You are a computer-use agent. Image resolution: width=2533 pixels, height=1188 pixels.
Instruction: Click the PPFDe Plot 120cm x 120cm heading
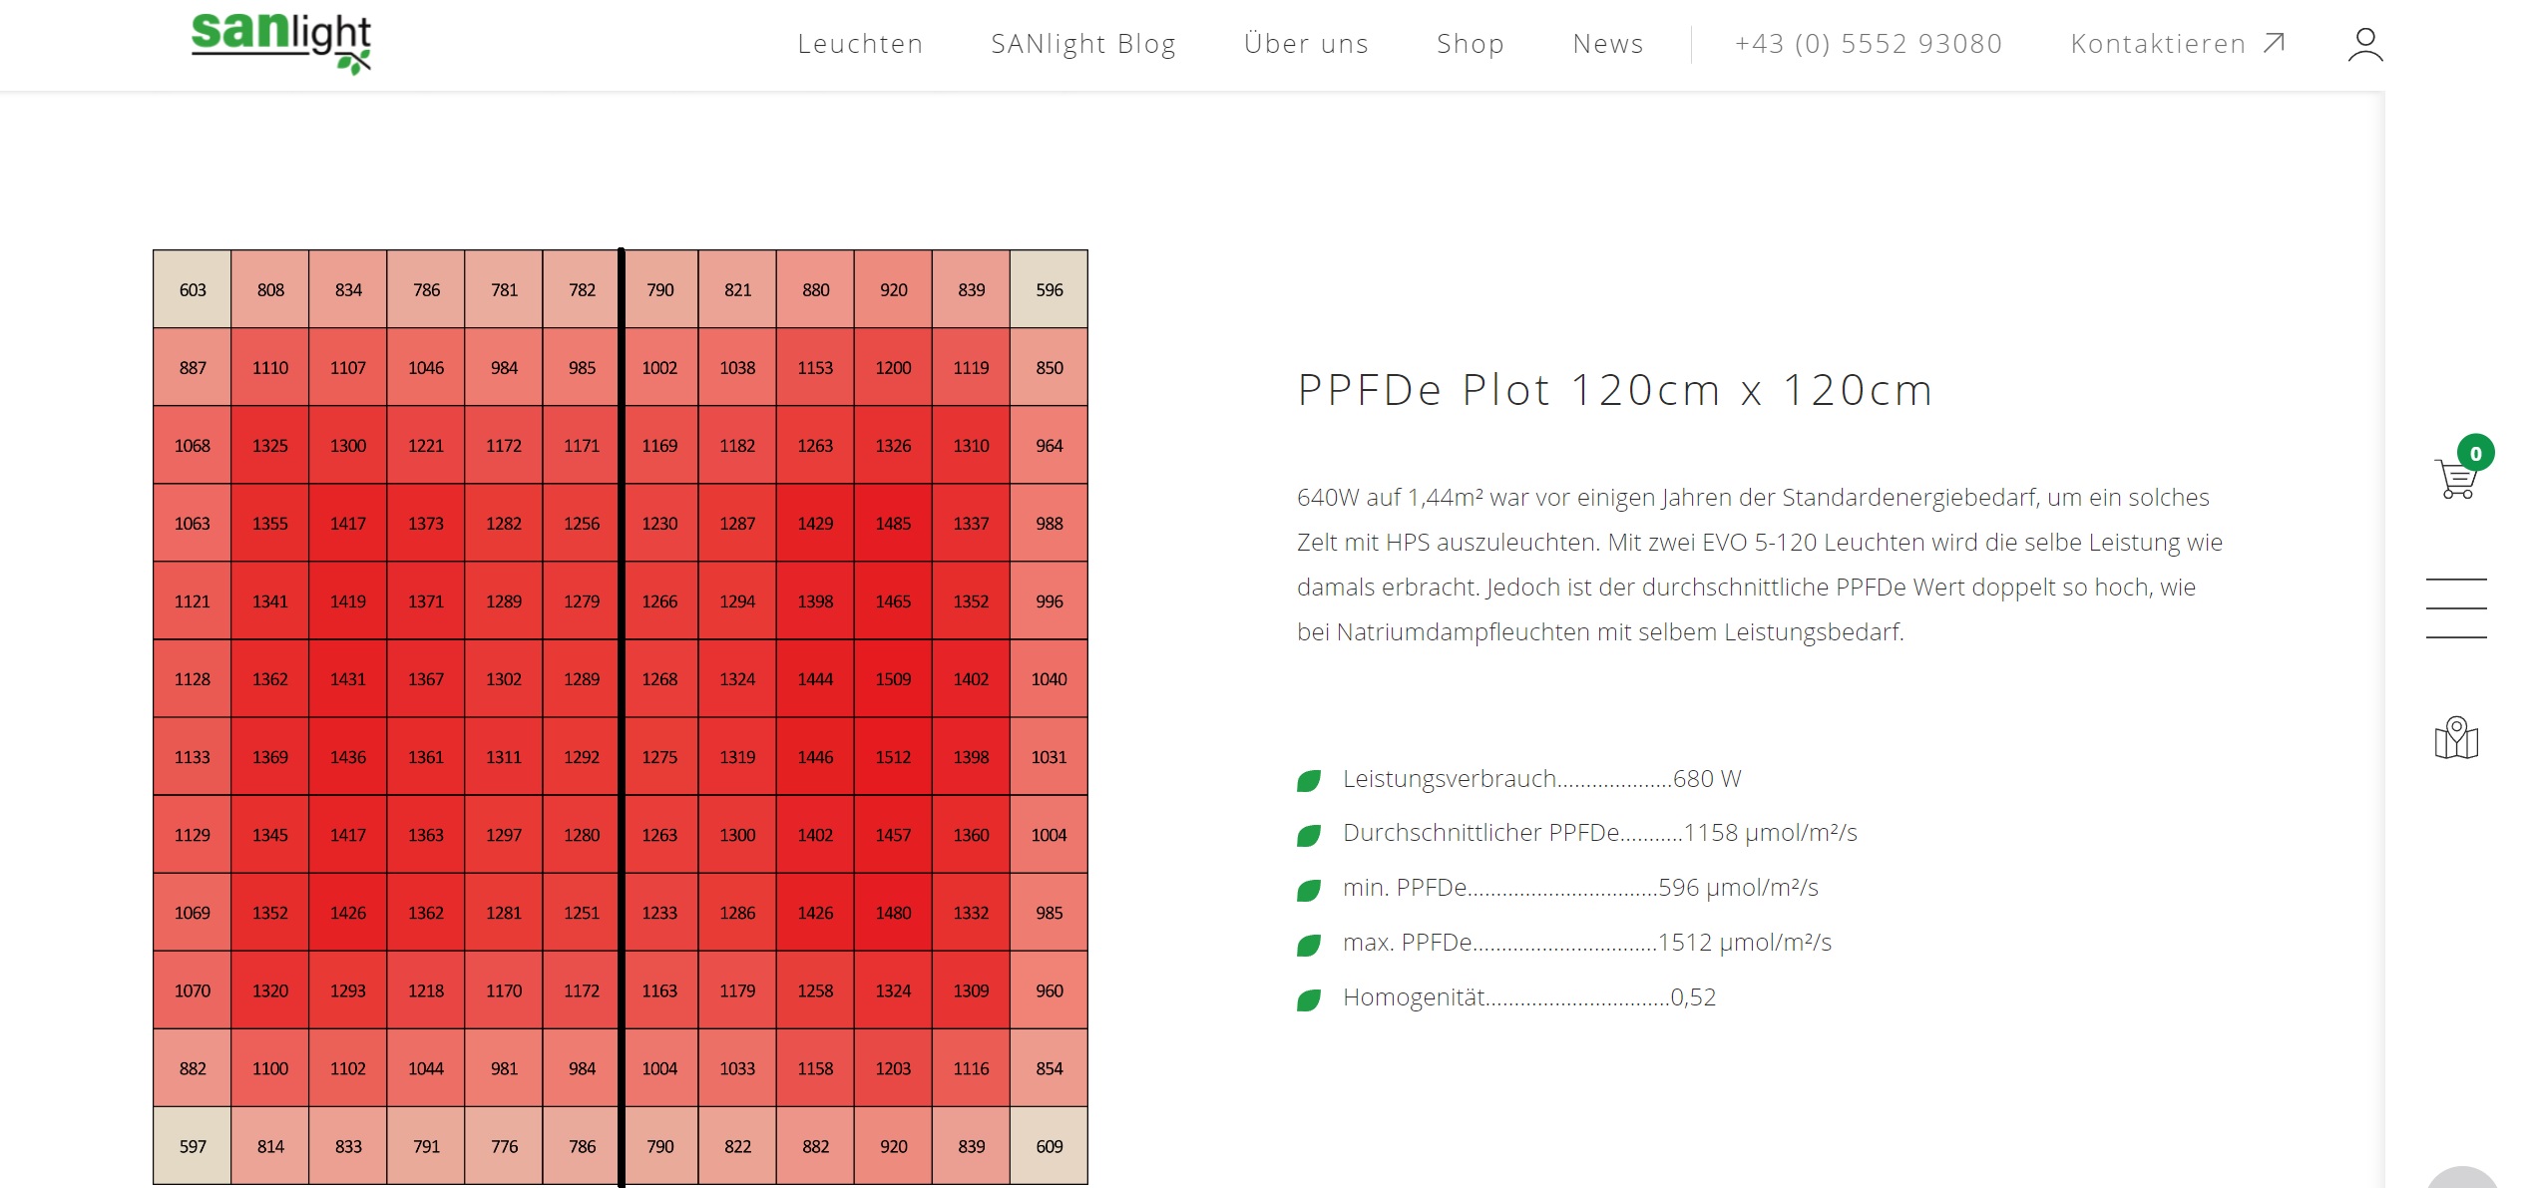coord(1615,390)
